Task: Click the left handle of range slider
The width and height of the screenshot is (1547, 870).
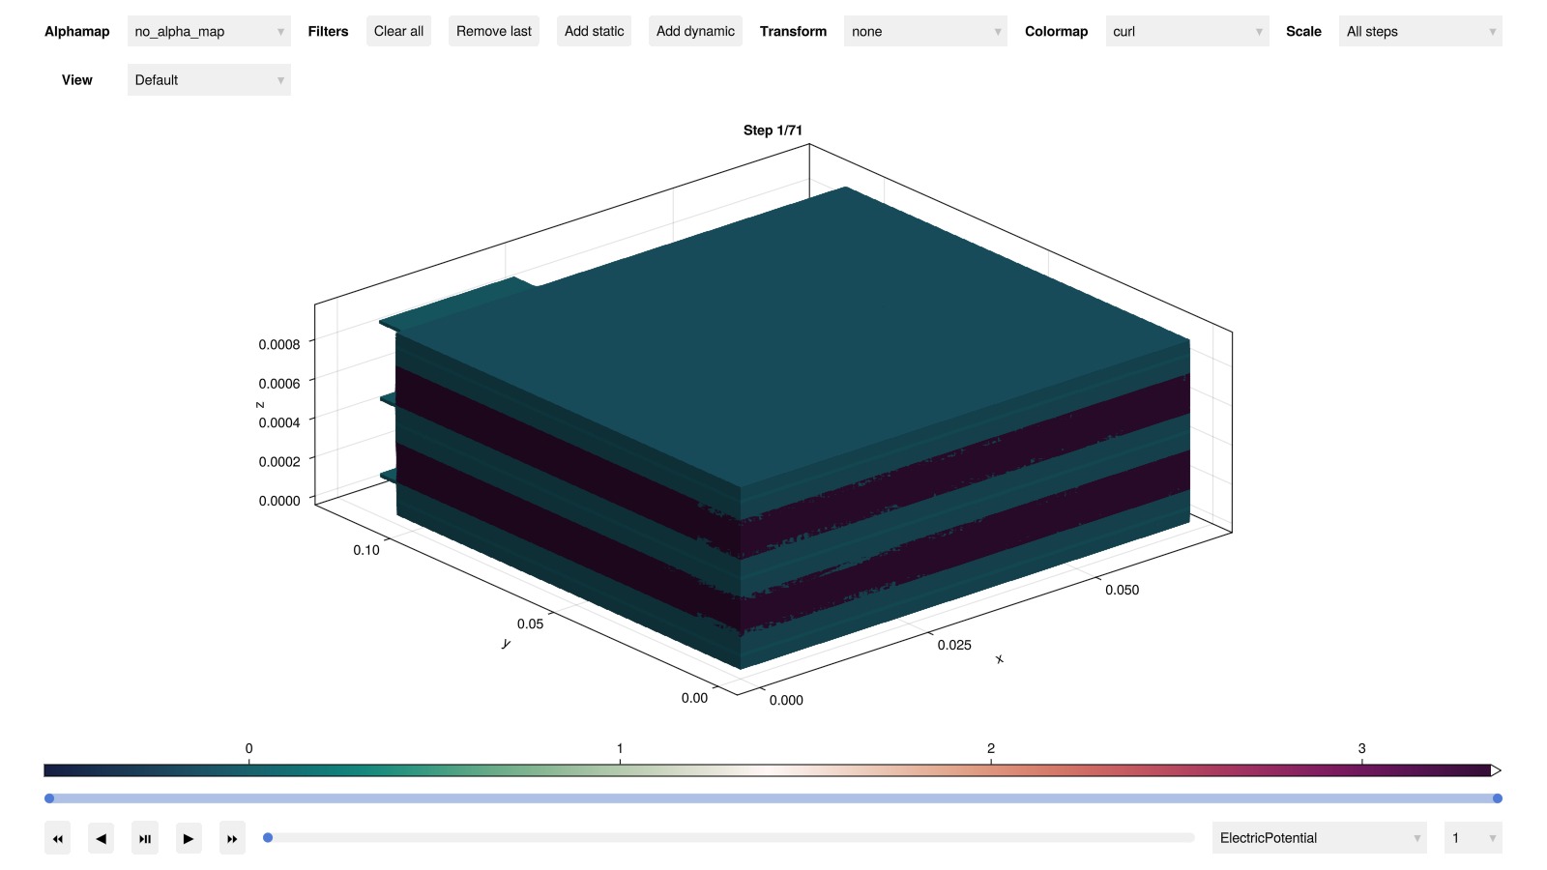Action: [x=49, y=798]
